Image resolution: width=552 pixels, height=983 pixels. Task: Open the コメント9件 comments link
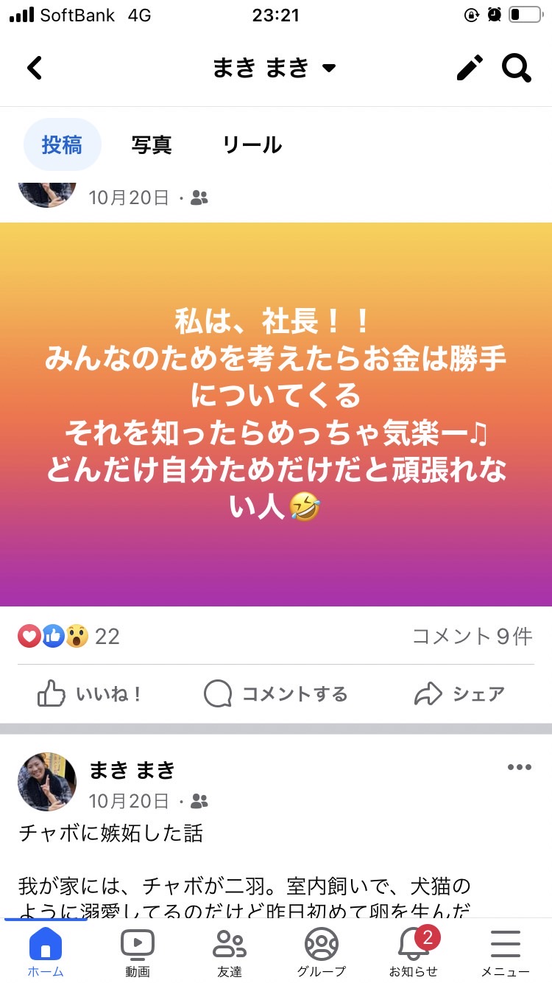coord(472,636)
